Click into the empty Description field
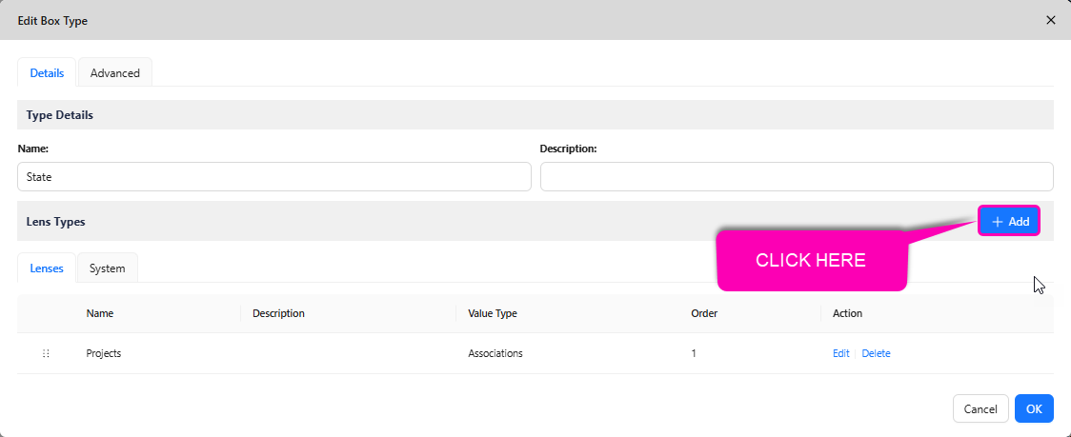Screen dimensions: 1071x437 (x=796, y=176)
